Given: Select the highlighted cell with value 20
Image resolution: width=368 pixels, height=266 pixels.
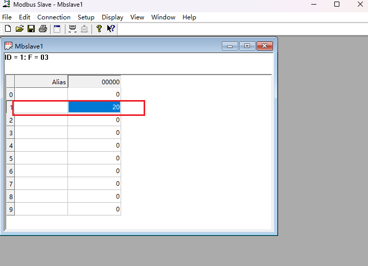Looking at the screenshot, I should tap(95, 107).
